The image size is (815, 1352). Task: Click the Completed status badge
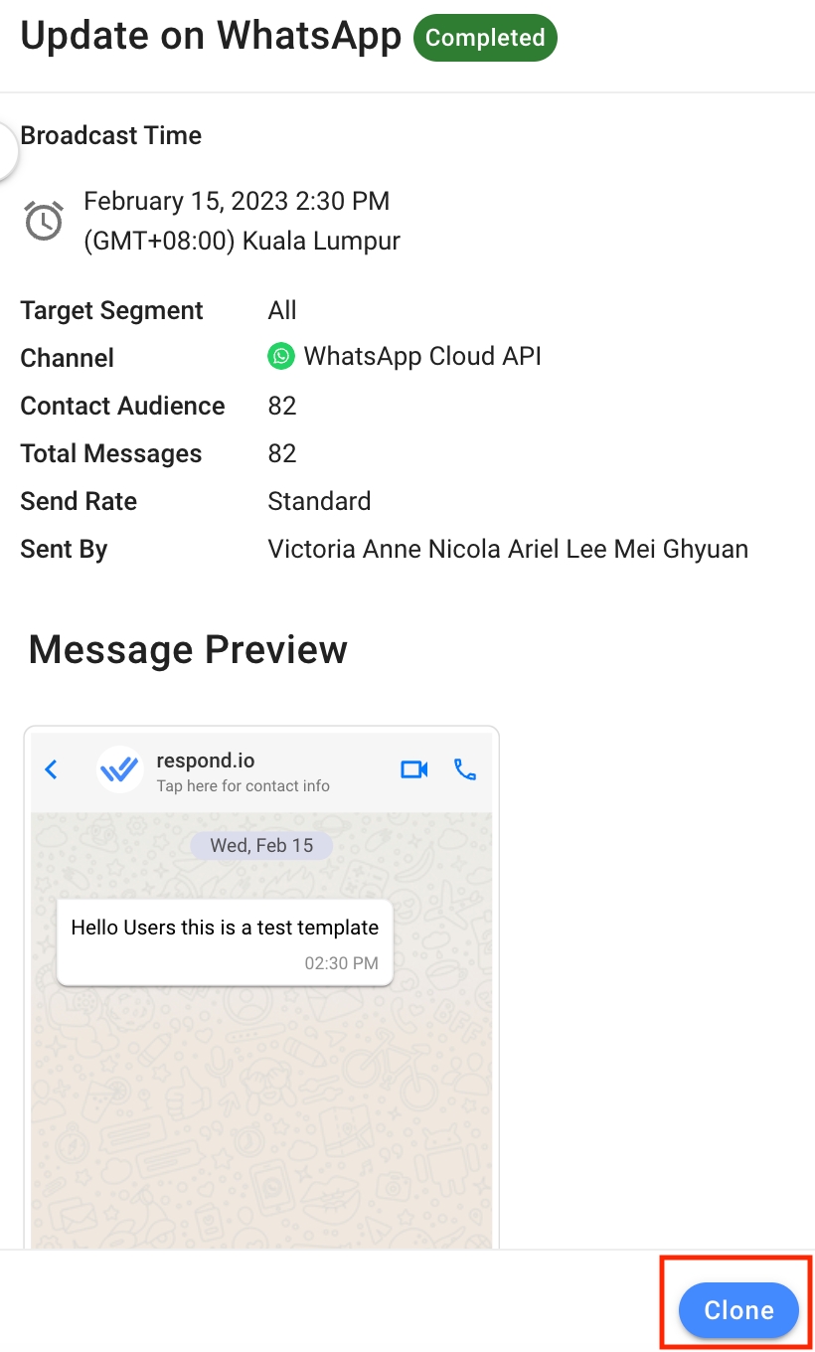pyautogui.click(x=485, y=38)
